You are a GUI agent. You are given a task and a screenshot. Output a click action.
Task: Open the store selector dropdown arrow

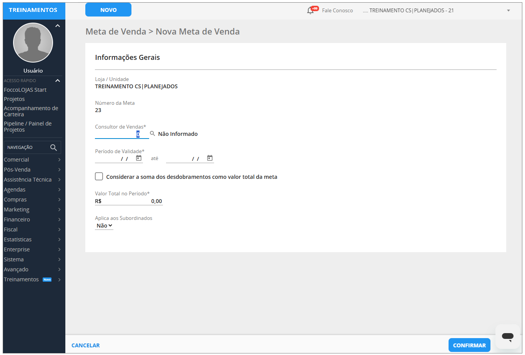[508, 10]
